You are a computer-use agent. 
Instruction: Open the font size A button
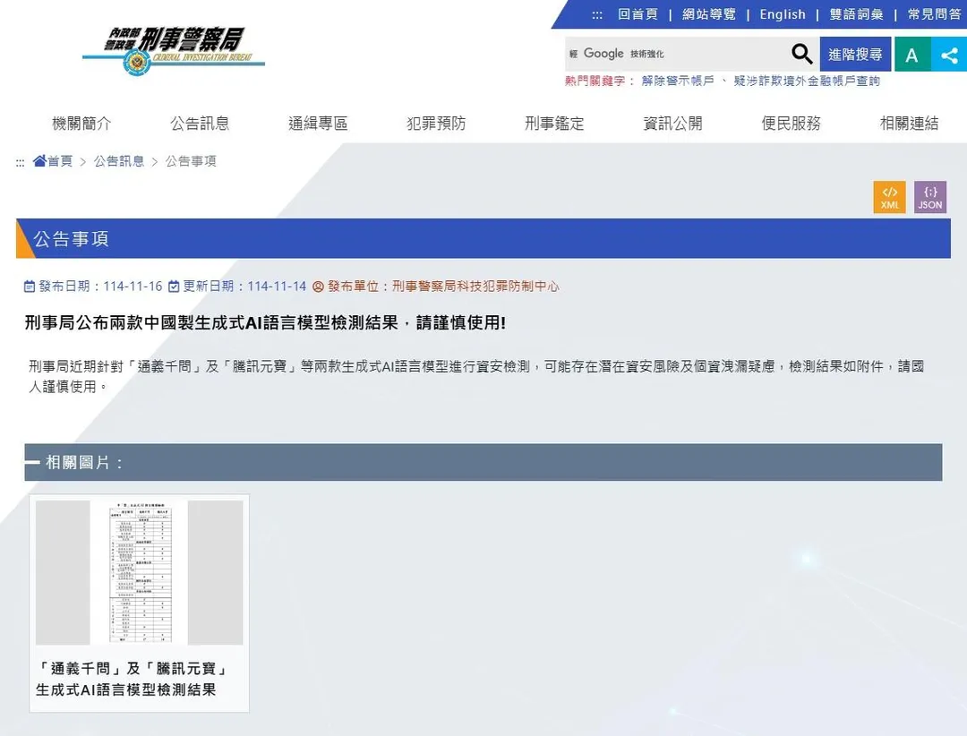[x=912, y=55]
